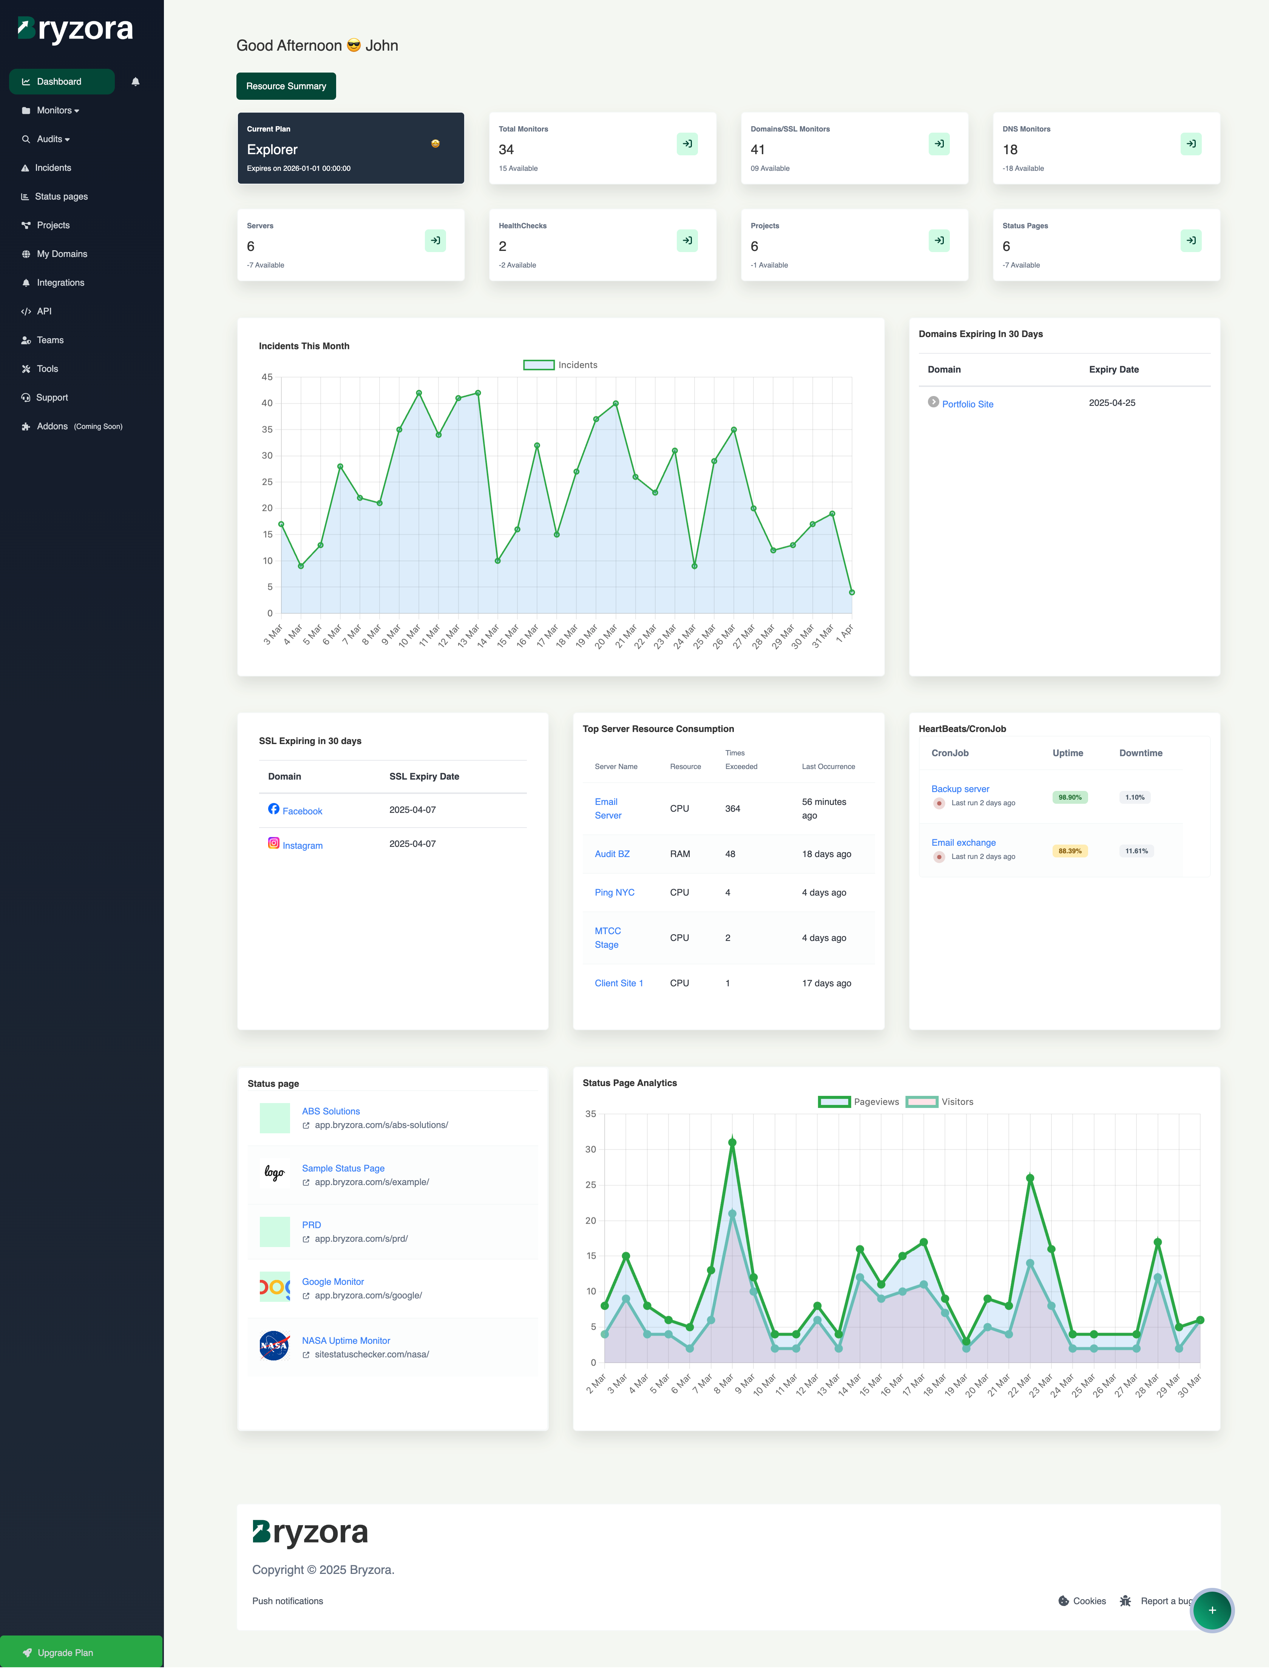Click Backup server status indicator dot
The width and height of the screenshot is (1269, 1668).
point(939,803)
